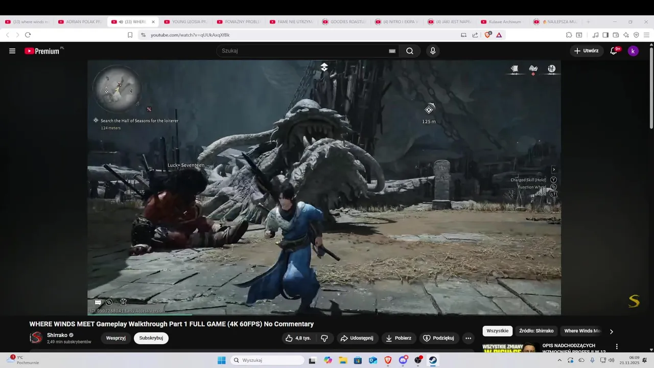654x368 pixels.
Task: Open YouTube notifications bell
Action: (x=614, y=51)
